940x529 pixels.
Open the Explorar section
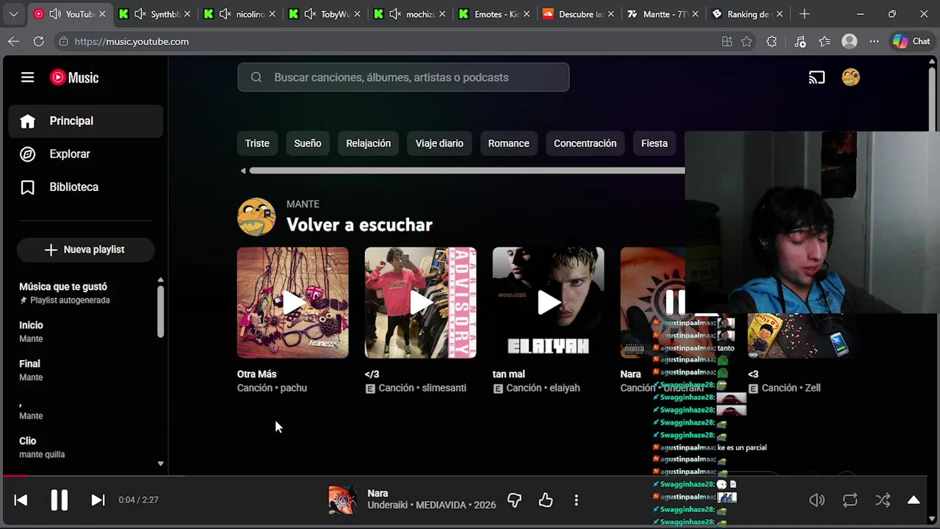86,154
